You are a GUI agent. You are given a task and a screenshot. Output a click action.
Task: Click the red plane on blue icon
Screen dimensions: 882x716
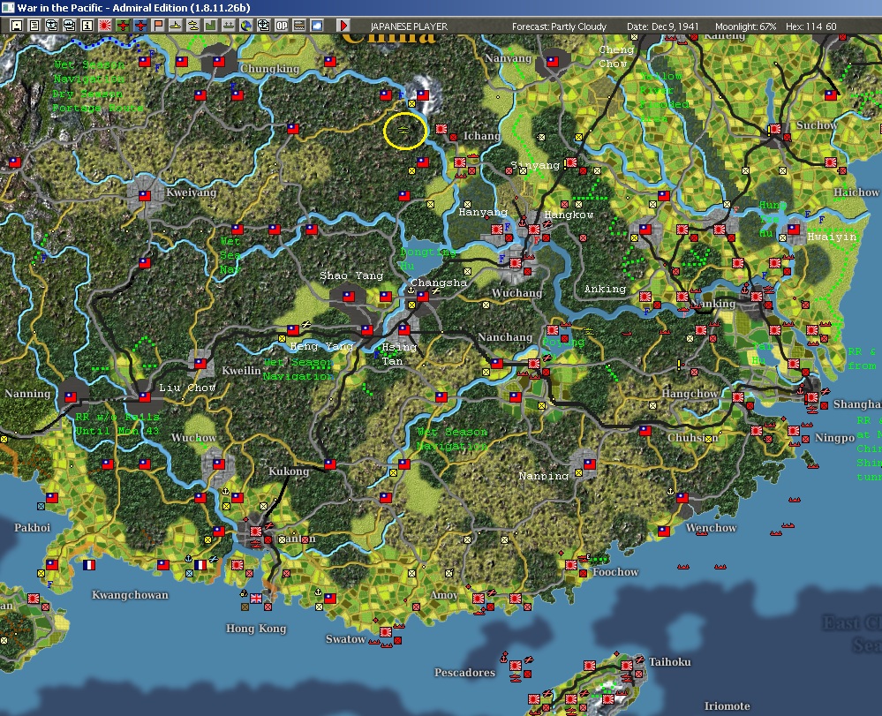[x=140, y=26]
